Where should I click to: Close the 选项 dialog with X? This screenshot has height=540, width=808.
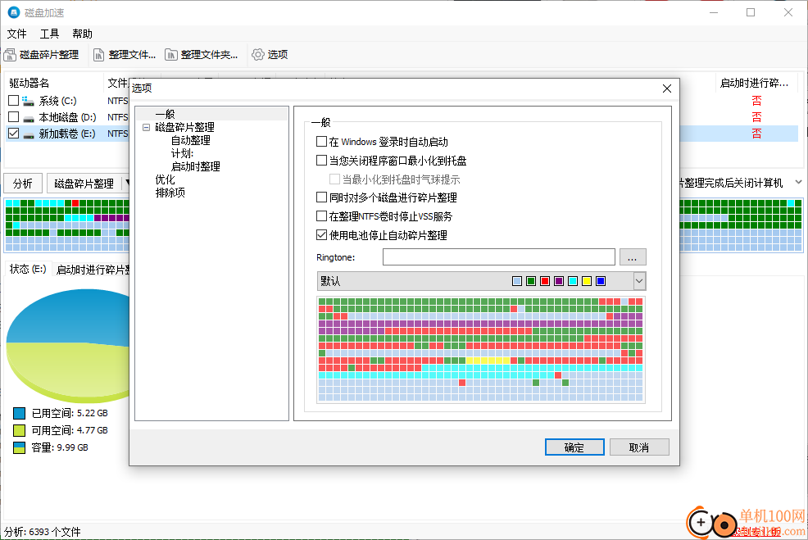pyautogui.click(x=667, y=88)
